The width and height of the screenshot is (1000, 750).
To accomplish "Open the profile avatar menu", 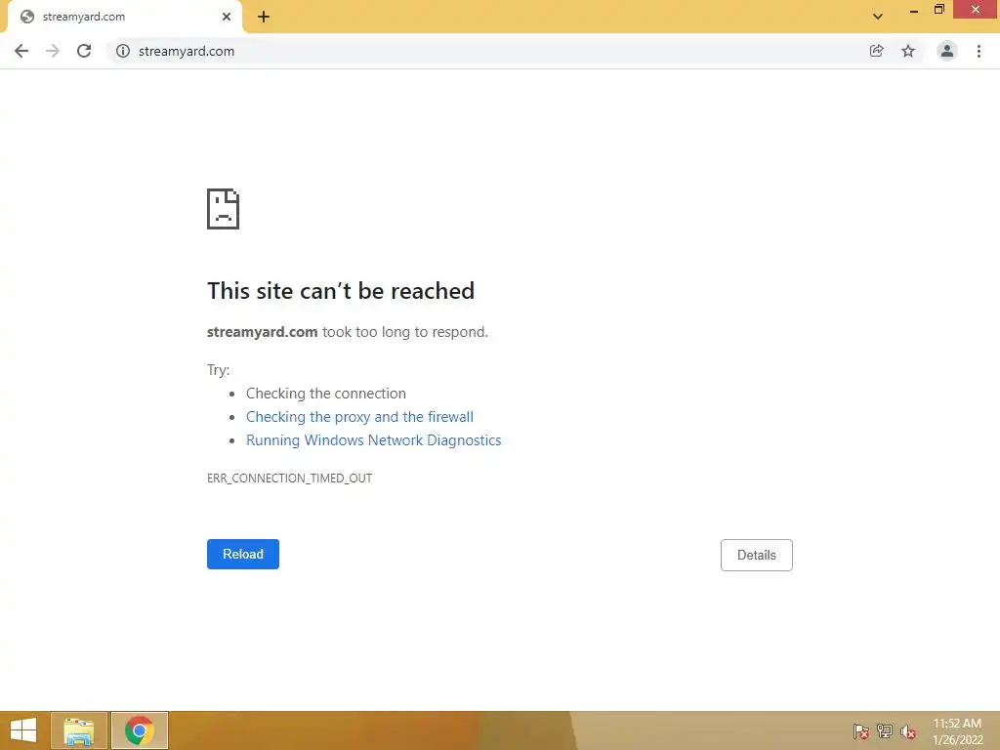I will coord(947,51).
